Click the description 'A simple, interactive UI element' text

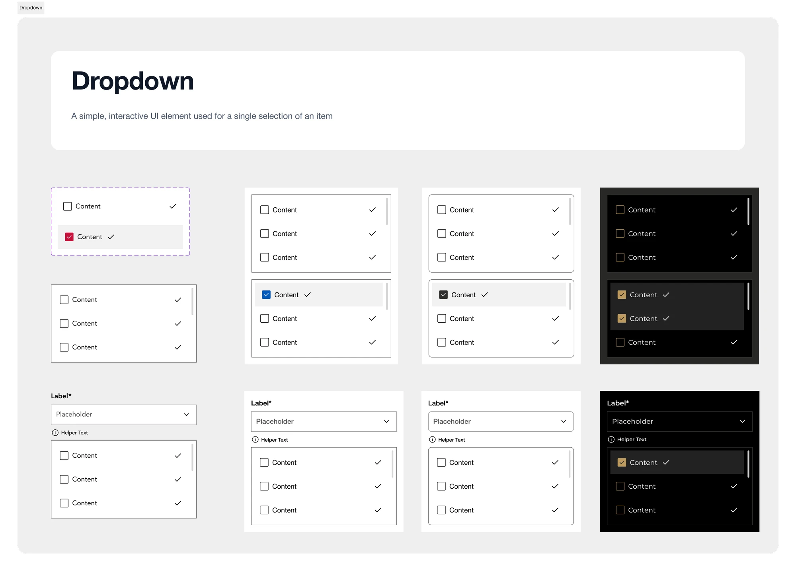pos(202,116)
